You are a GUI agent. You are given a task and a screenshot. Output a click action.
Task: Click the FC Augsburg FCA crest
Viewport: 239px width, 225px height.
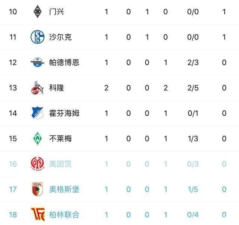[x=37, y=189]
